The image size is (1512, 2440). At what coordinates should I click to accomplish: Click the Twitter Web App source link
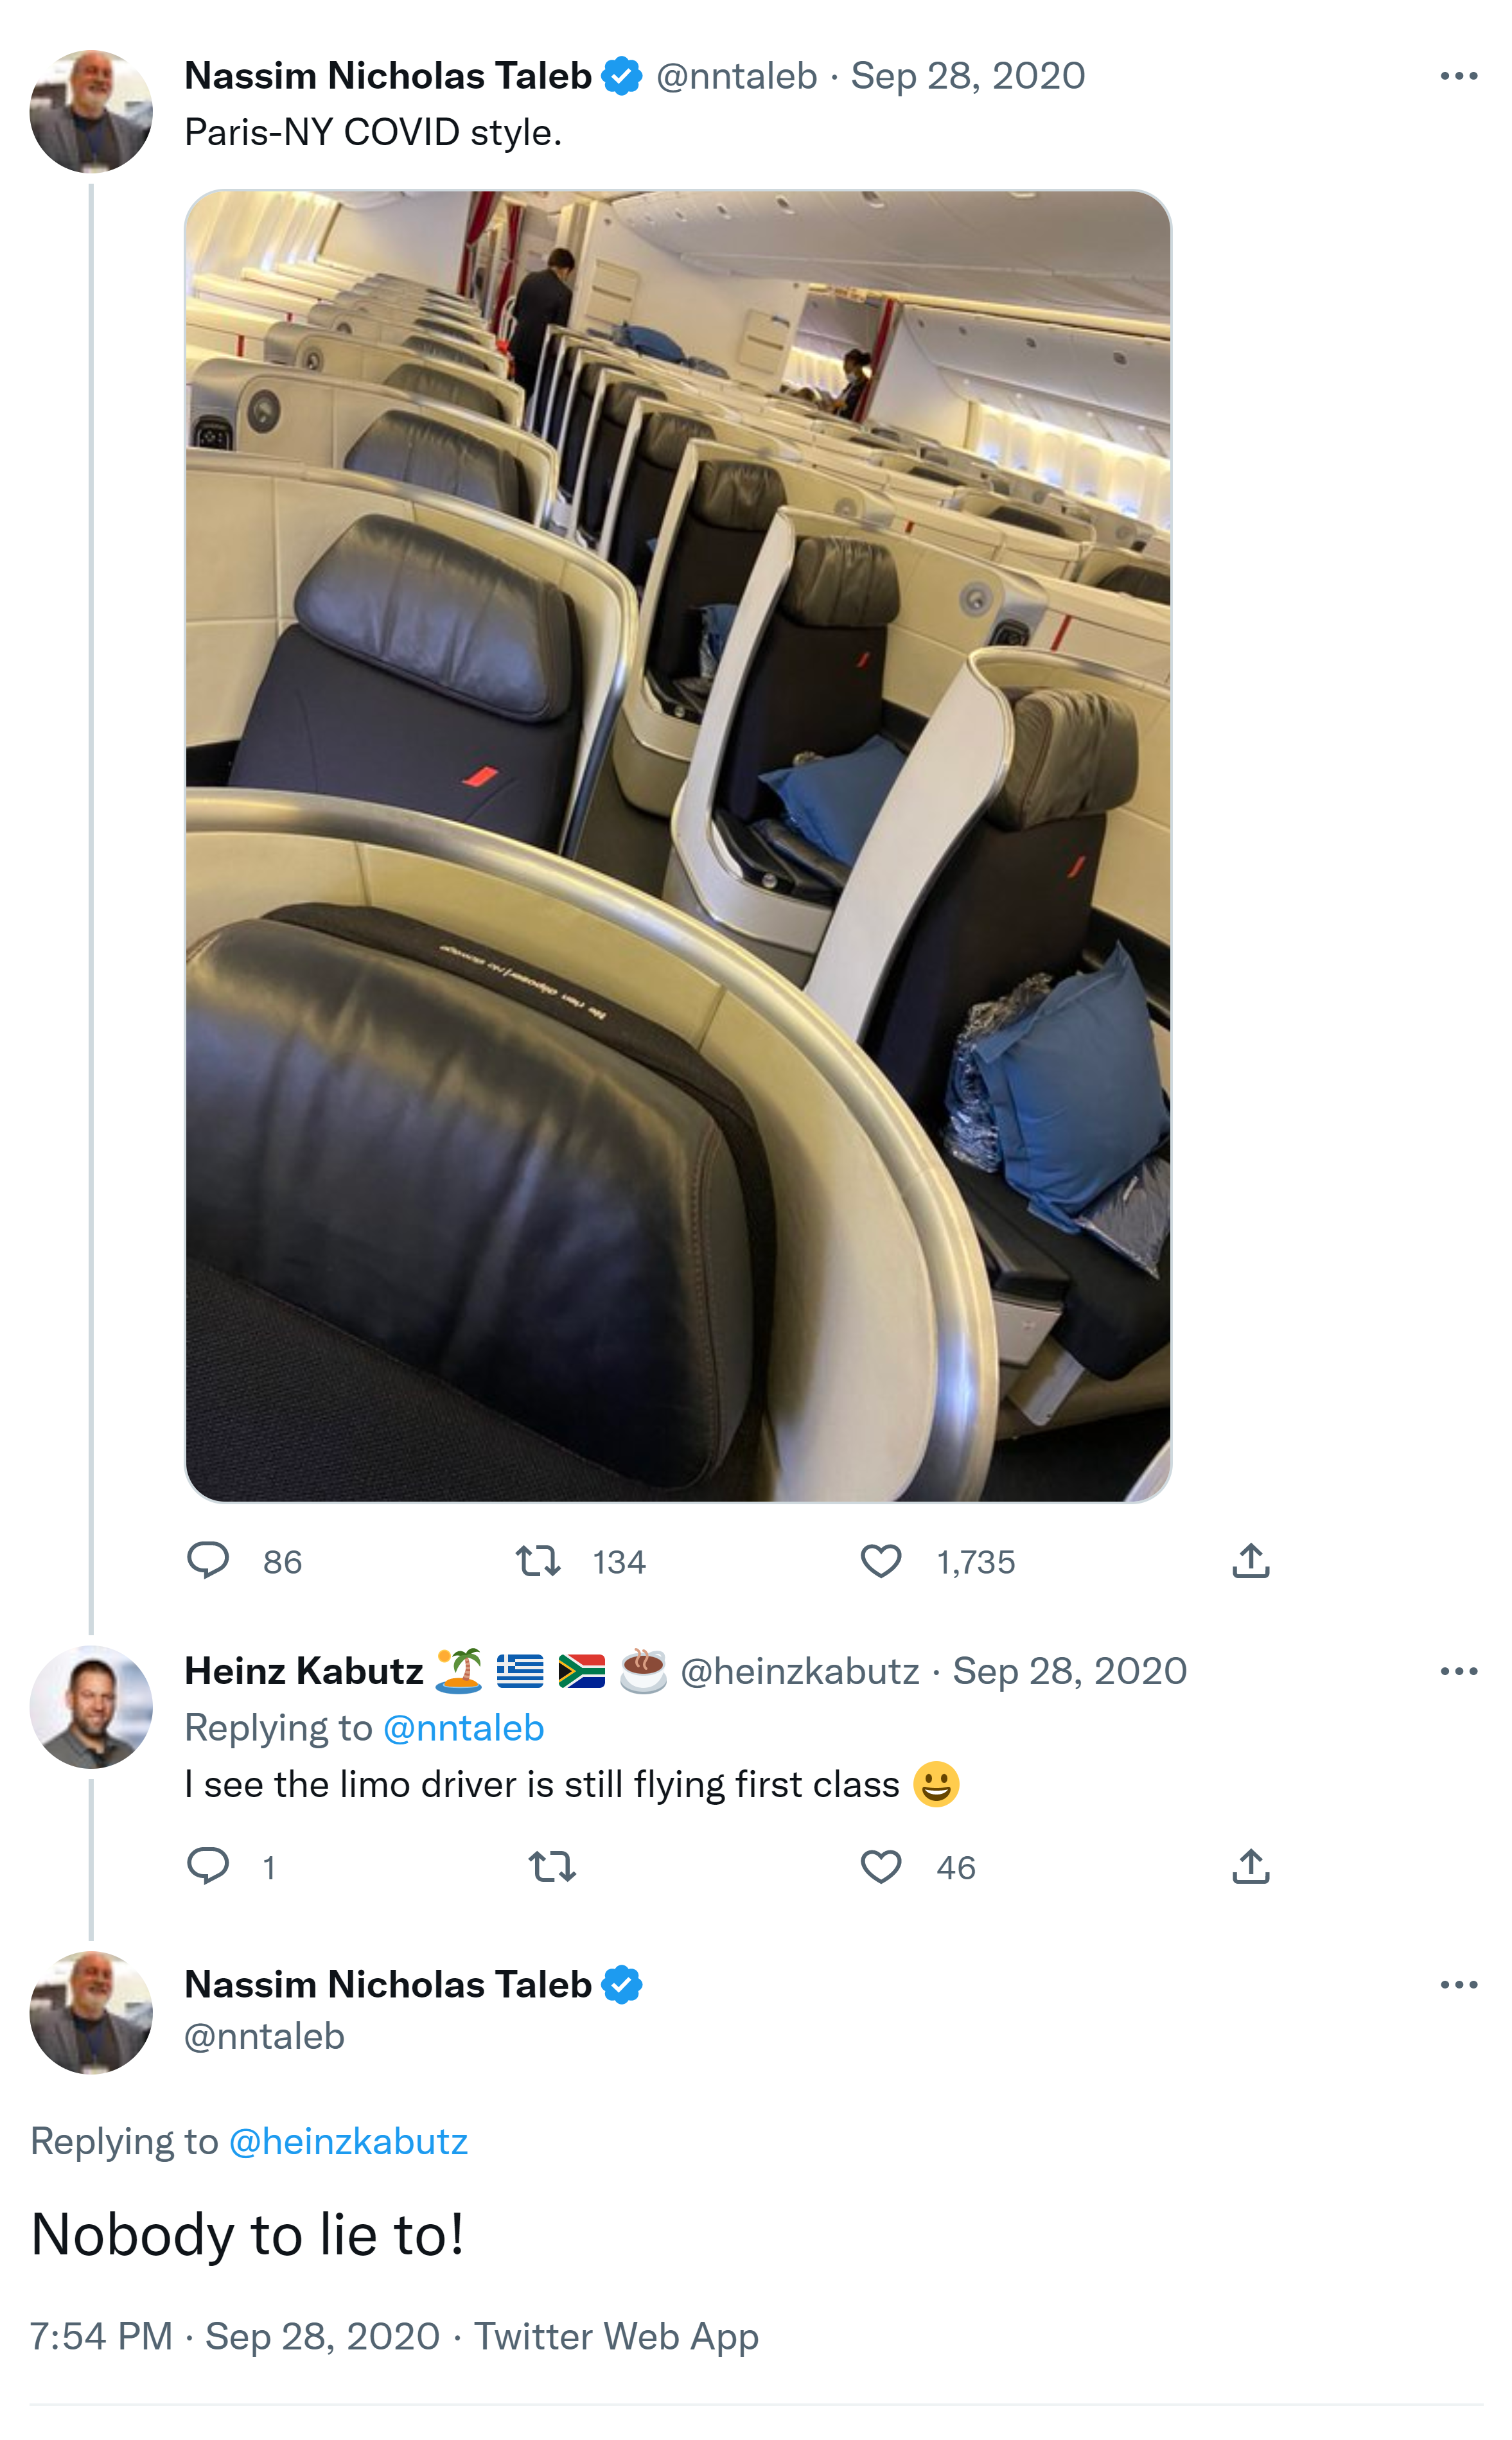click(616, 2336)
